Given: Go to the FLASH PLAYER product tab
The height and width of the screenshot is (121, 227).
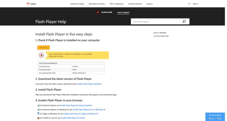Looking at the screenshot, I should point(107,12).
